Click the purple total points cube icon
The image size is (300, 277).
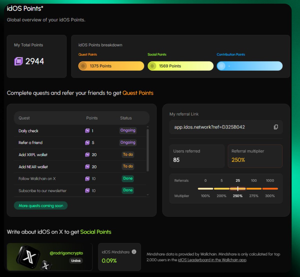click(18, 61)
